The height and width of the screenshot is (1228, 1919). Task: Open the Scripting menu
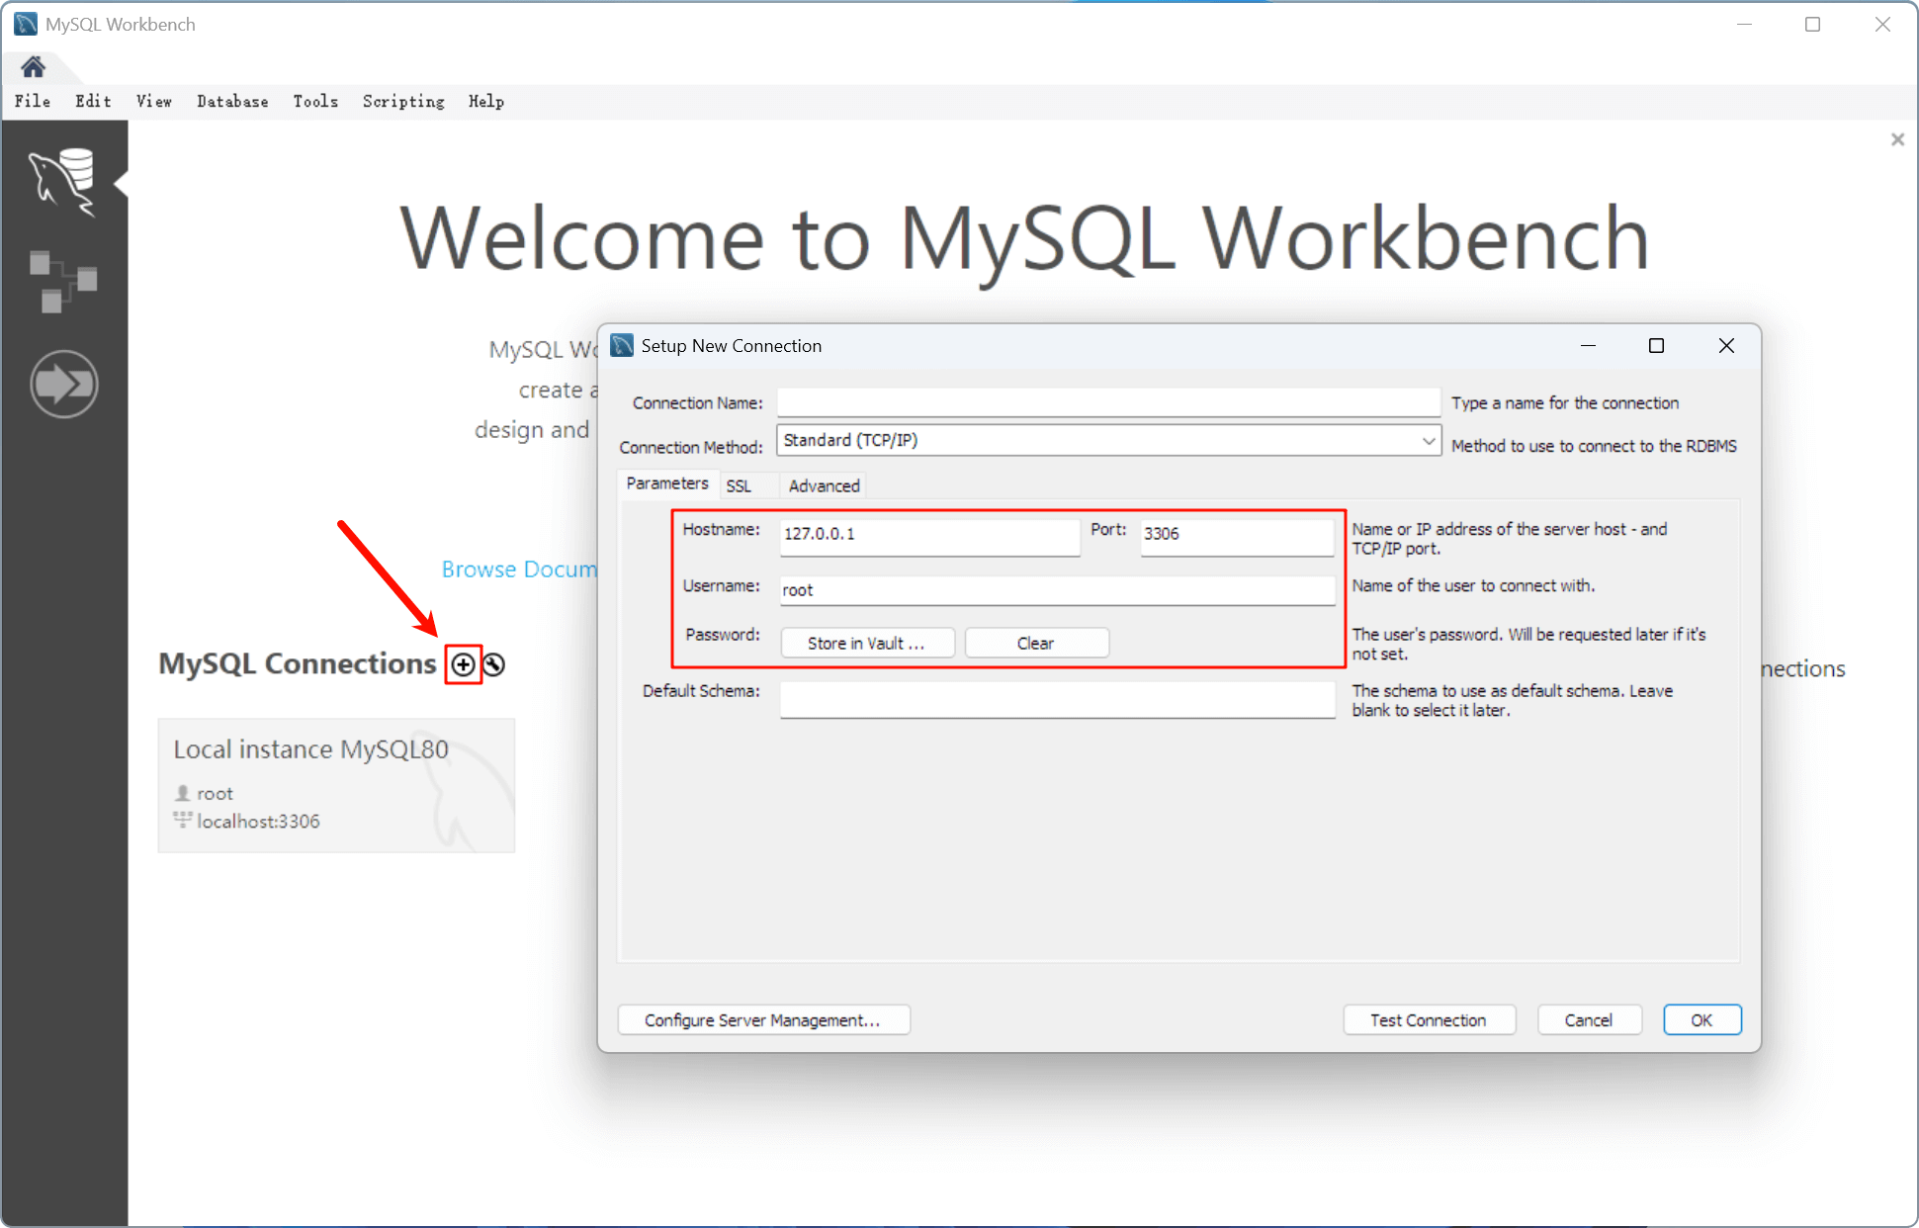point(403,101)
